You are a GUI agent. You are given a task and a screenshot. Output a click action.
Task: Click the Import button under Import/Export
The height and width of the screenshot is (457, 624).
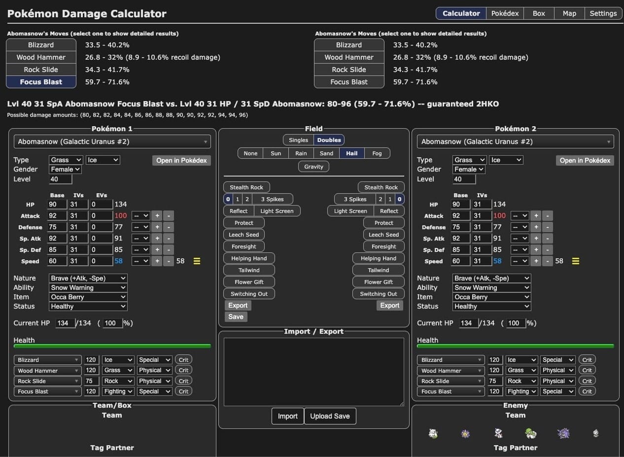(287, 416)
